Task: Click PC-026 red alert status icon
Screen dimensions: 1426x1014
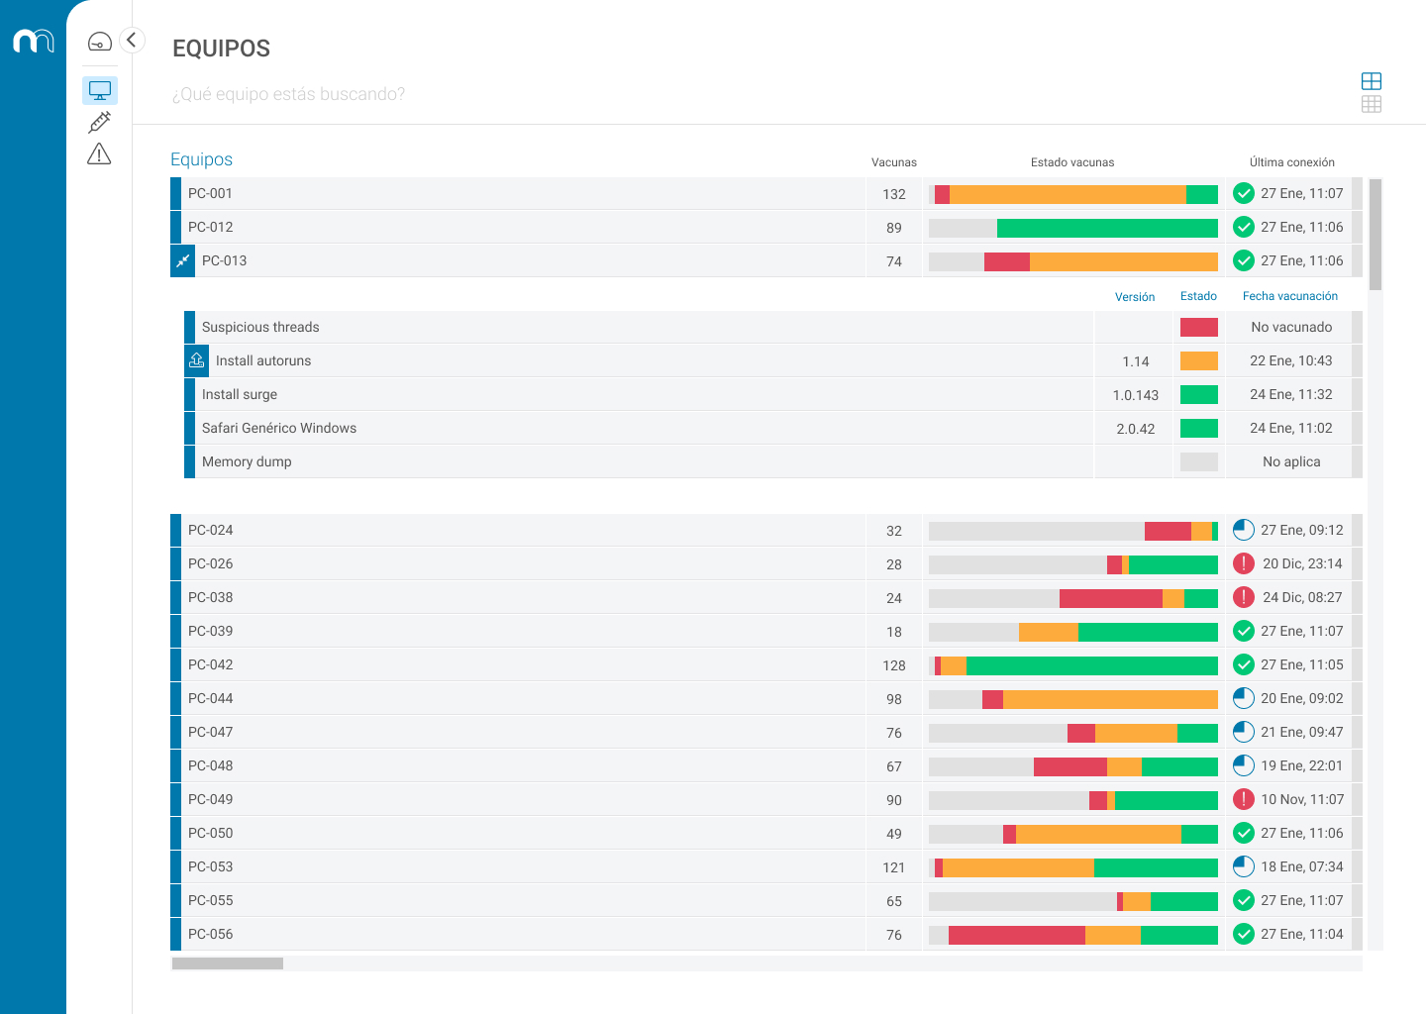Action: point(1244,563)
